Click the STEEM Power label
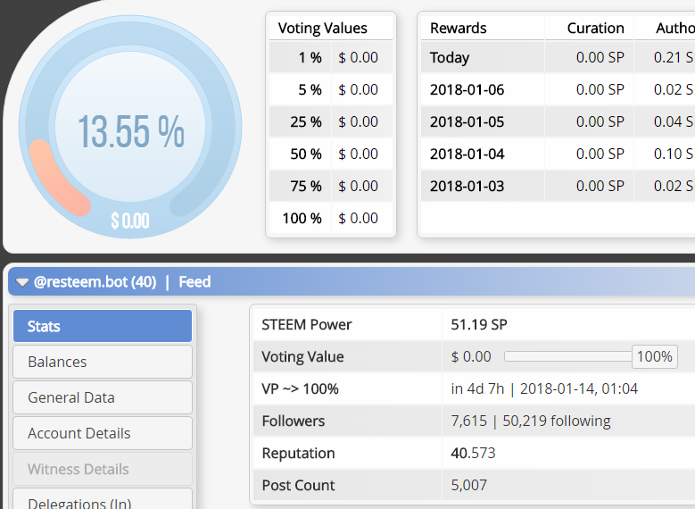This screenshot has width=695, height=509. coord(307,324)
